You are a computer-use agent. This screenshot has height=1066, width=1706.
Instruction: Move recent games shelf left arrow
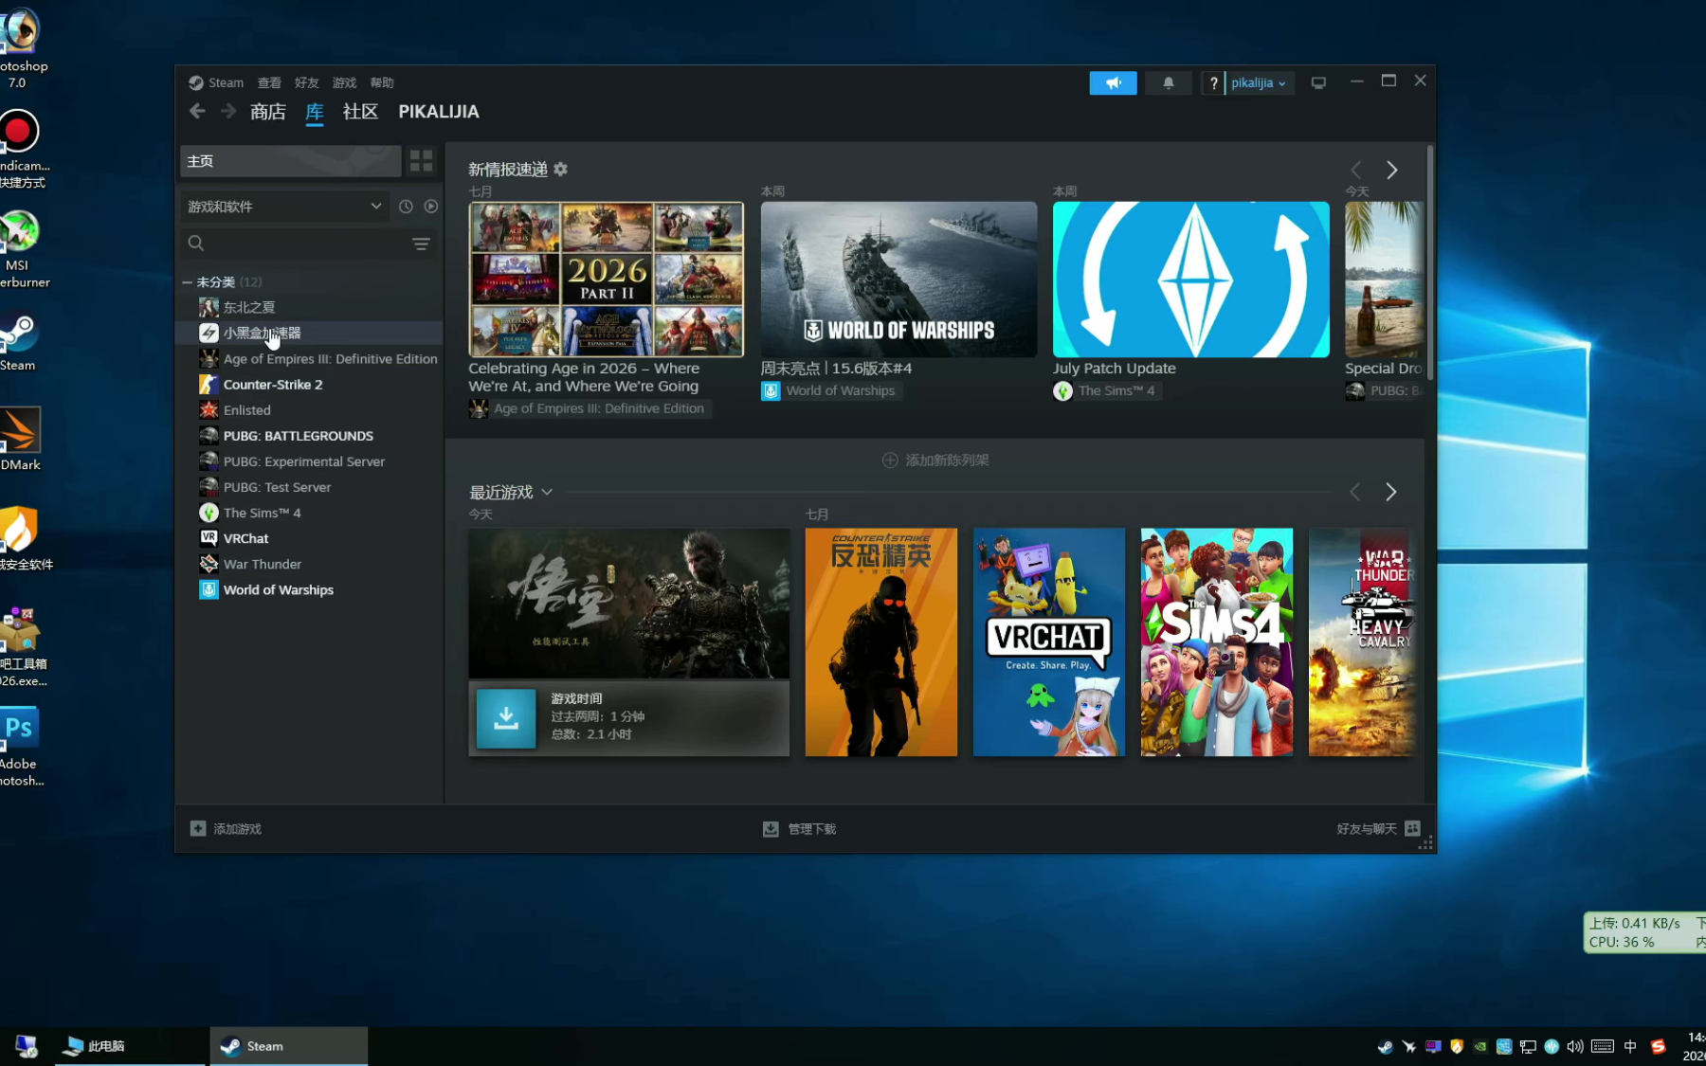point(1354,492)
